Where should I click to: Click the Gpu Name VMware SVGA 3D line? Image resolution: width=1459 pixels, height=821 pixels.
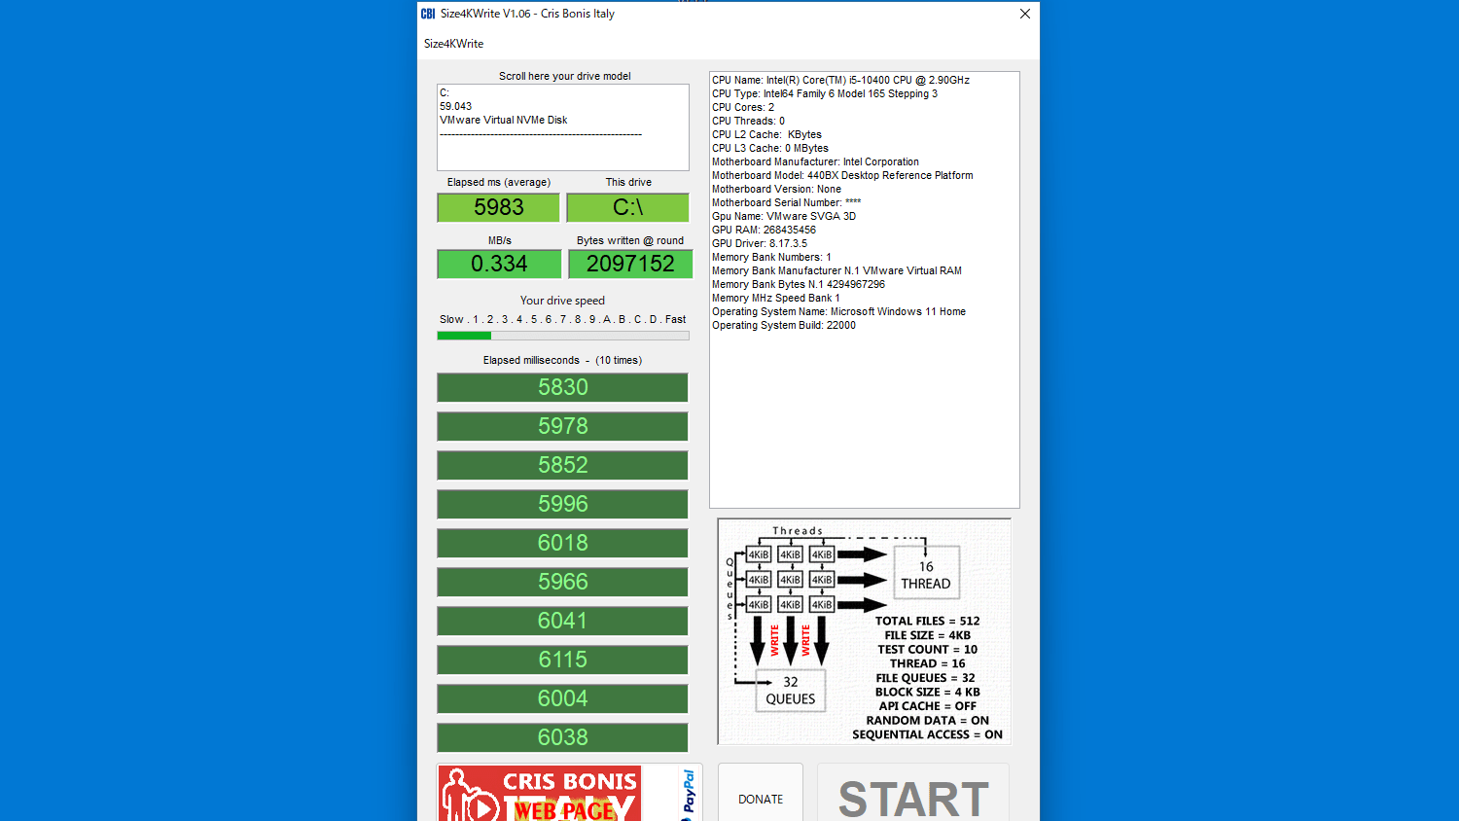pos(784,216)
